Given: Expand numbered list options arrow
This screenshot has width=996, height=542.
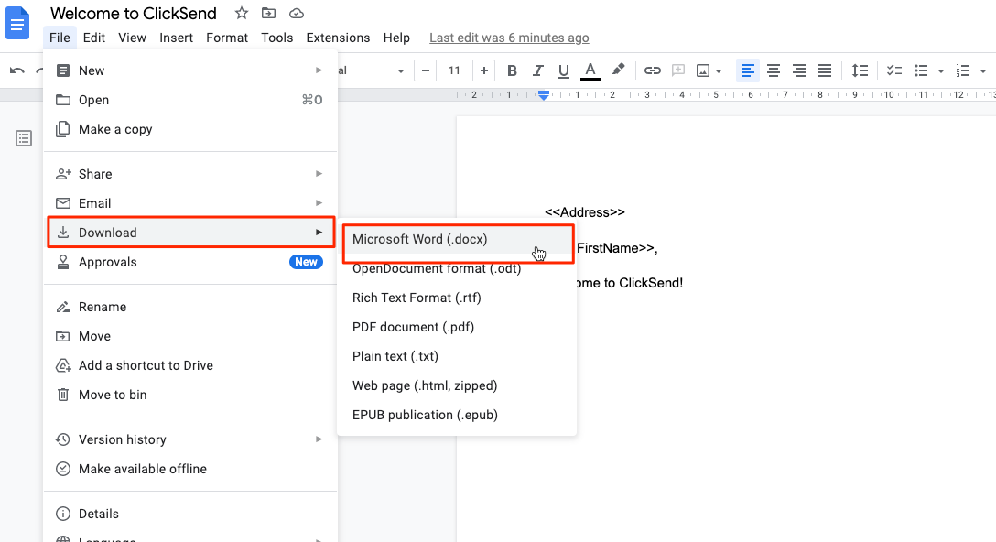Looking at the screenshot, I should pyautogui.click(x=983, y=71).
